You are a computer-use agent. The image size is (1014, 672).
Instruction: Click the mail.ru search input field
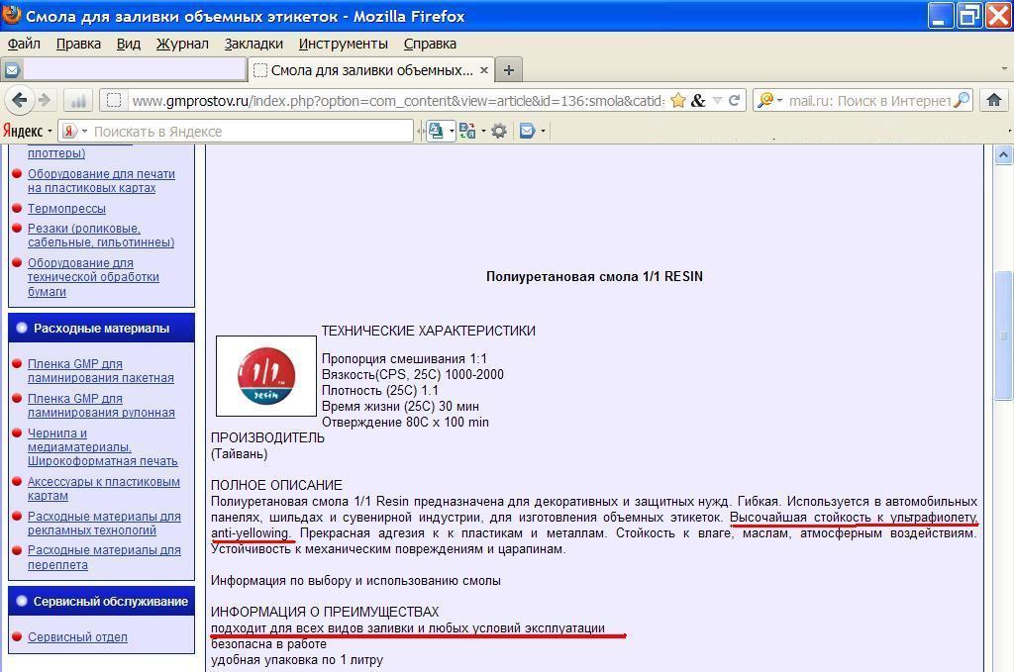[869, 101]
